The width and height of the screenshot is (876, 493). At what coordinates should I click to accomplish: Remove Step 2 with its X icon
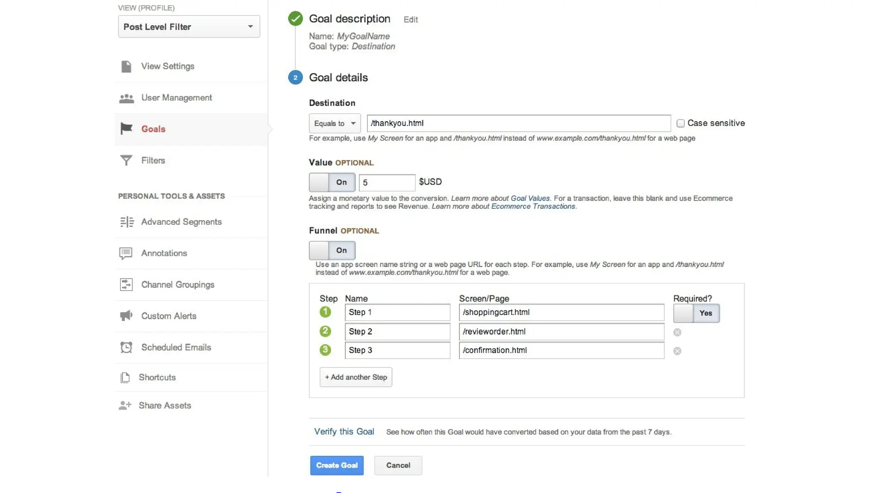[x=677, y=332]
